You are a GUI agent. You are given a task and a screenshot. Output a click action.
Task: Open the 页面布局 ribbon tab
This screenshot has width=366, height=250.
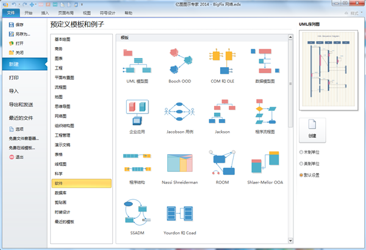coord(66,13)
